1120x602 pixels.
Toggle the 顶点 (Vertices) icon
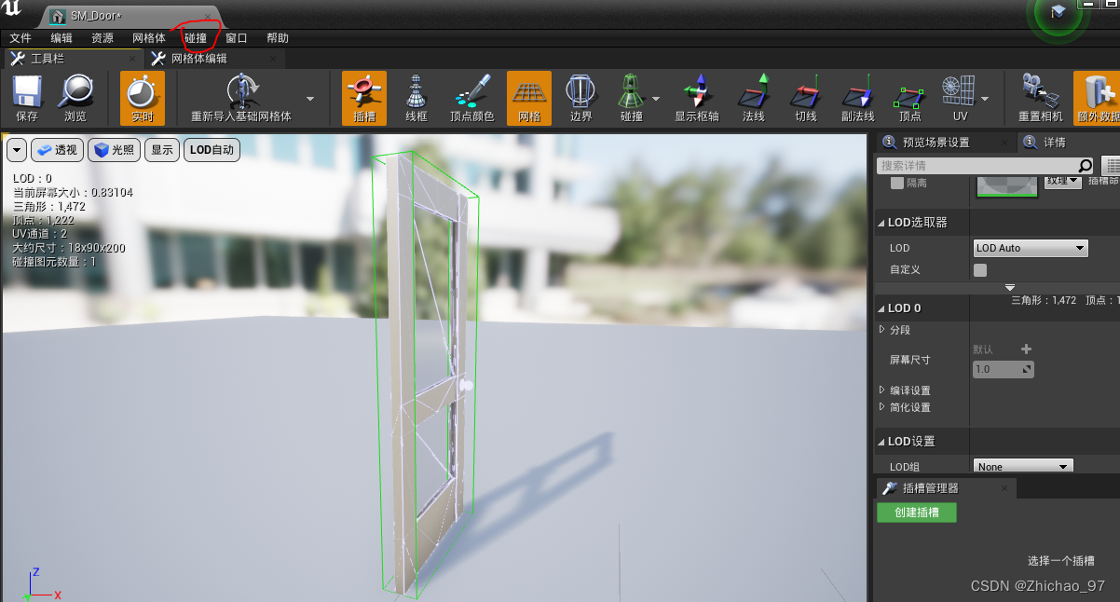tap(909, 98)
